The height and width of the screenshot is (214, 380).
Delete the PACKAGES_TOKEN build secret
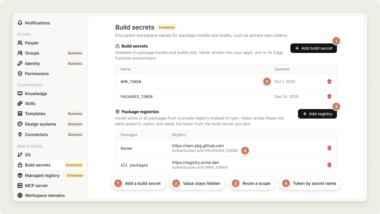329,96
